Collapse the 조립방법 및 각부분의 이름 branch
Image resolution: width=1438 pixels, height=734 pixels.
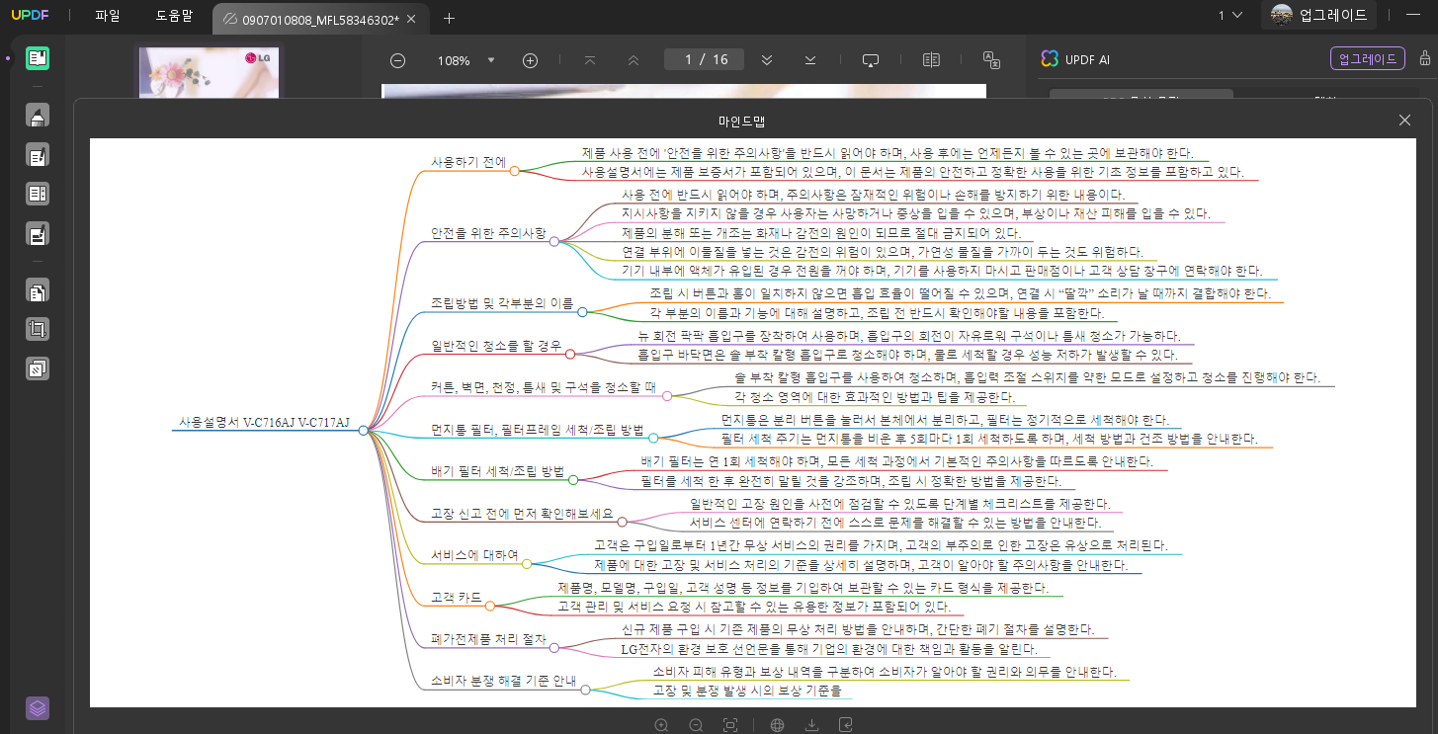tap(582, 312)
